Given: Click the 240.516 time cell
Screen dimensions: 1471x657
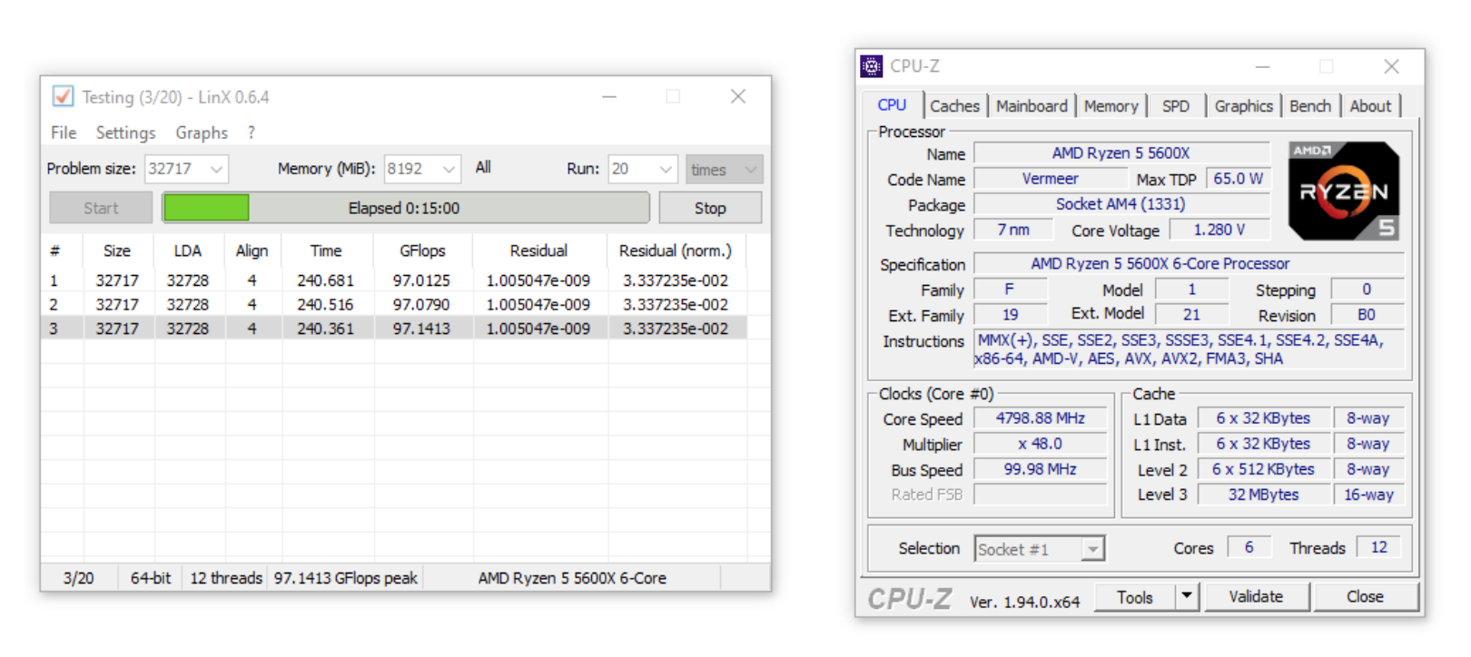Looking at the screenshot, I should coord(325,304).
